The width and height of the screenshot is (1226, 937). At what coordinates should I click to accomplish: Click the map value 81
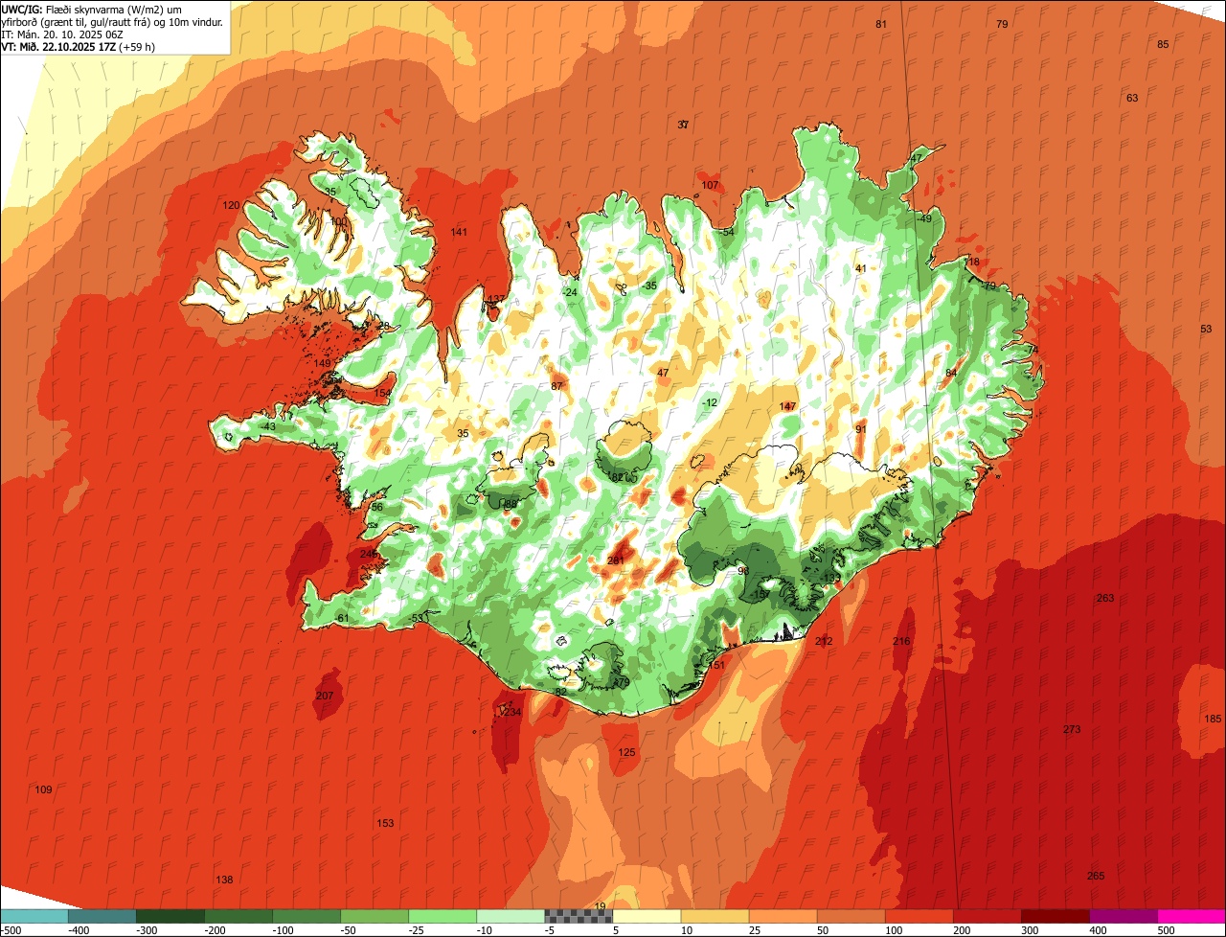(881, 23)
